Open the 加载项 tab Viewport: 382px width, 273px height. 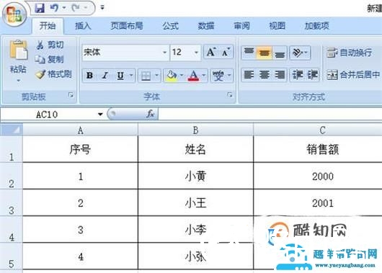pyautogui.click(x=316, y=25)
